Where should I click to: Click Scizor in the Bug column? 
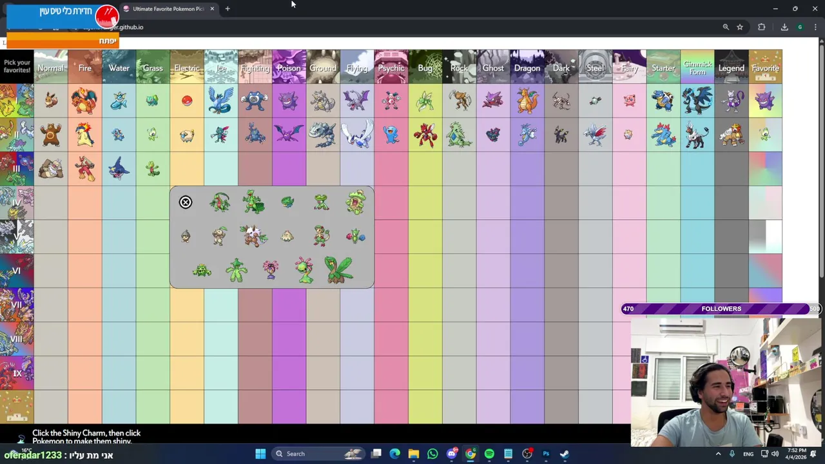(x=425, y=135)
